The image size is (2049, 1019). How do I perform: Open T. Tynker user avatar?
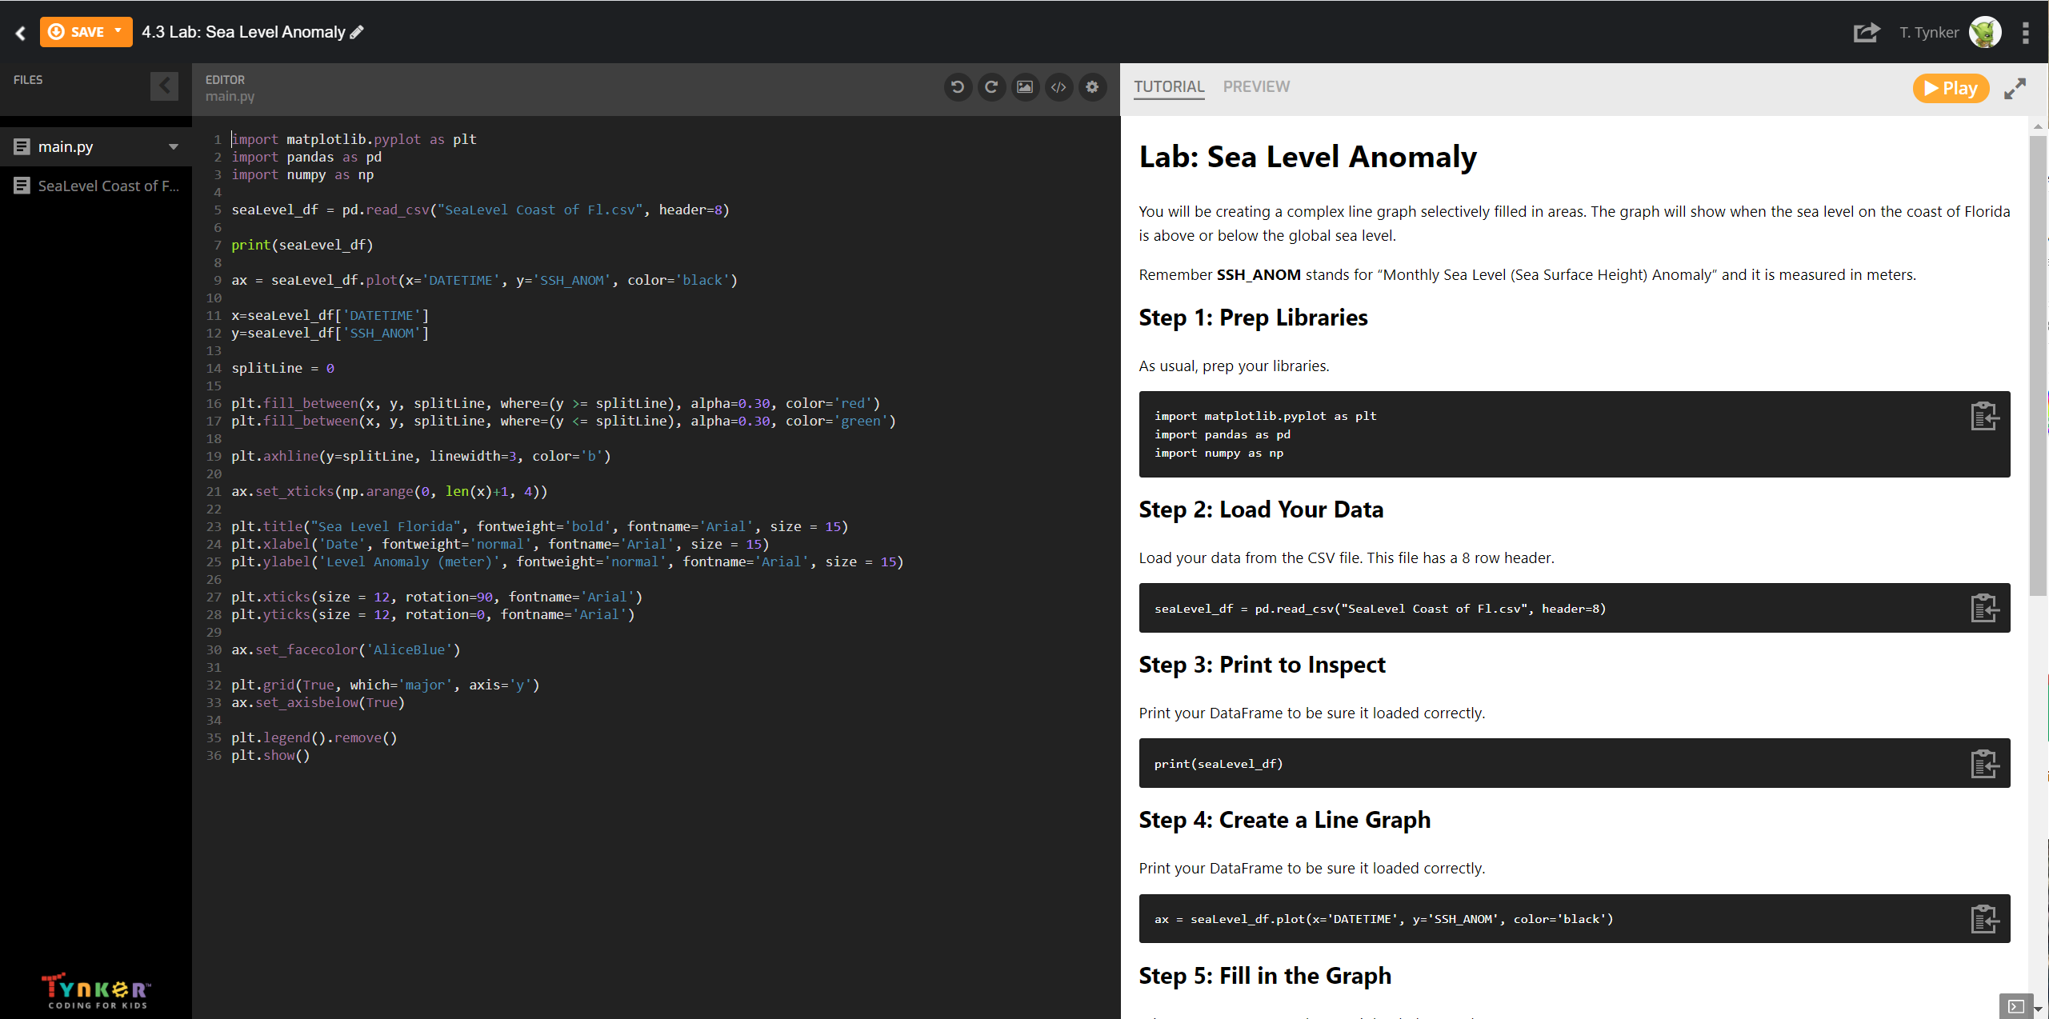[x=1985, y=33]
